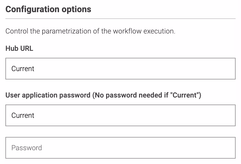Click inside the Password input field
Image resolution: width=241 pixels, height=164 pixels.
[120, 148]
